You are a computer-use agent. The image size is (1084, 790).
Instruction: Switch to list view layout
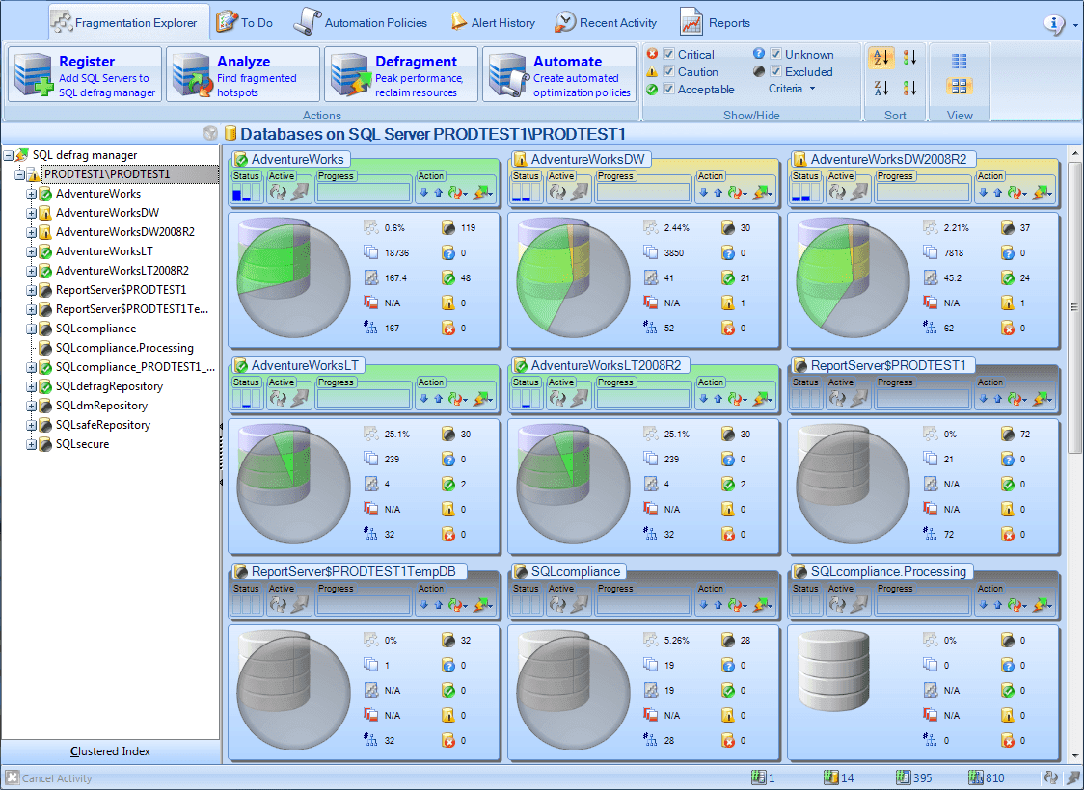tap(959, 62)
